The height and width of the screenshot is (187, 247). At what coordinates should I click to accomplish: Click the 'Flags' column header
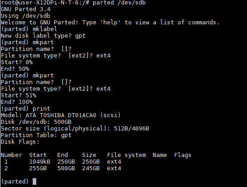[x=183, y=155]
